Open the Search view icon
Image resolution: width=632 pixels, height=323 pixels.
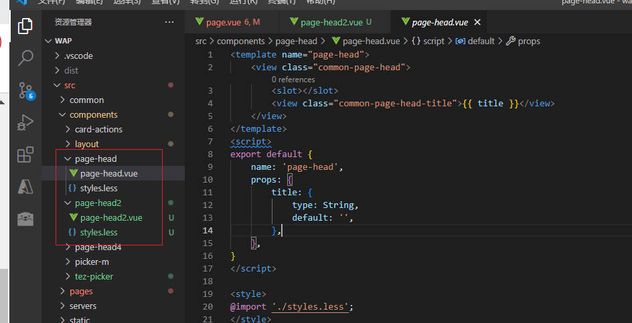25,58
